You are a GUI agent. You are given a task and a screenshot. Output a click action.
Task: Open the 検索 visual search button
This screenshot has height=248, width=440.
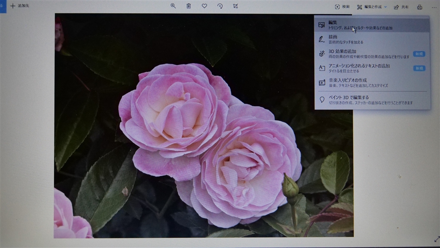[342, 7]
